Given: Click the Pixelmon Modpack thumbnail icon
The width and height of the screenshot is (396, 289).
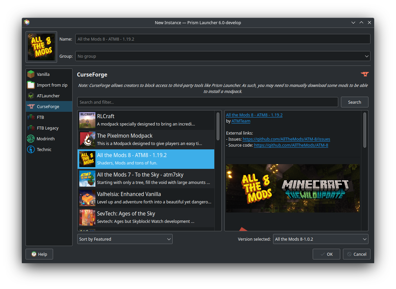Looking at the screenshot, I should pos(87,140).
